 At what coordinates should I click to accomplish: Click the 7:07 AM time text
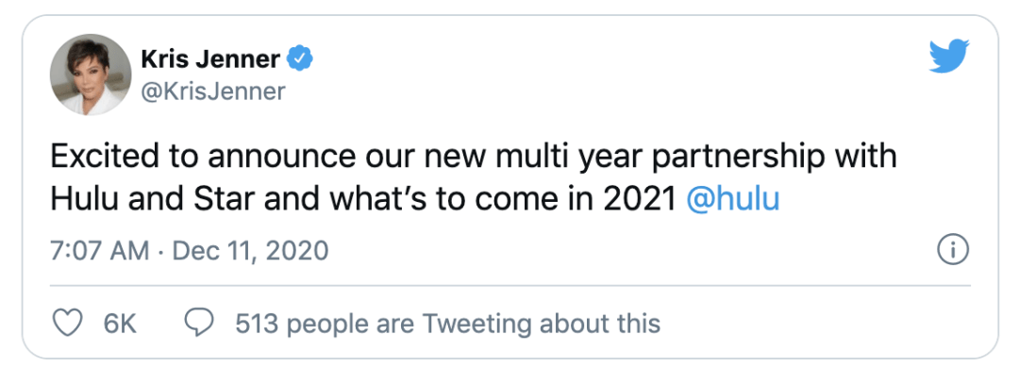(100, 250)
